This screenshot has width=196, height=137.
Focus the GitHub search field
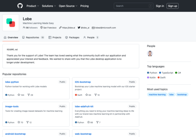(x=133, y=6)
